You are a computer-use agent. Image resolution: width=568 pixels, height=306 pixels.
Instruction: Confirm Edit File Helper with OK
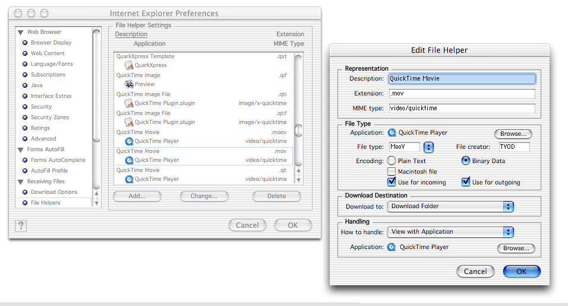(x=521, y=271)
